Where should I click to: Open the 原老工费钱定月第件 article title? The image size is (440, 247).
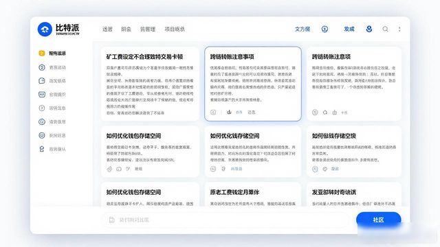[234, 192]
